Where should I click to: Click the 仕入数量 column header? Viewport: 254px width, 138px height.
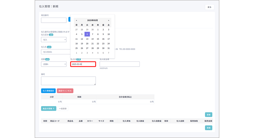click(x=140, y=121)
